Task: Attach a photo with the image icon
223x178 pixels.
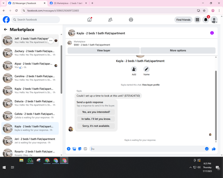Action: point(74,149)
